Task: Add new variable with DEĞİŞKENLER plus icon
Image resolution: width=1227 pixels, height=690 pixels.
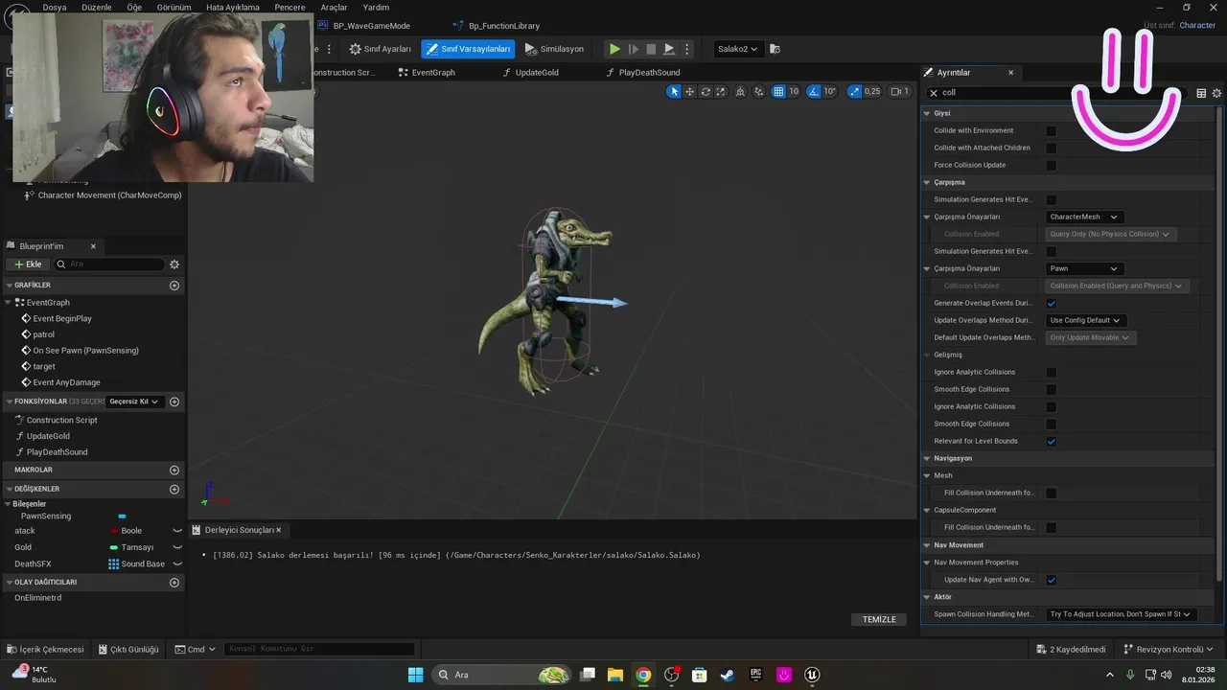Action: point(174,489)
